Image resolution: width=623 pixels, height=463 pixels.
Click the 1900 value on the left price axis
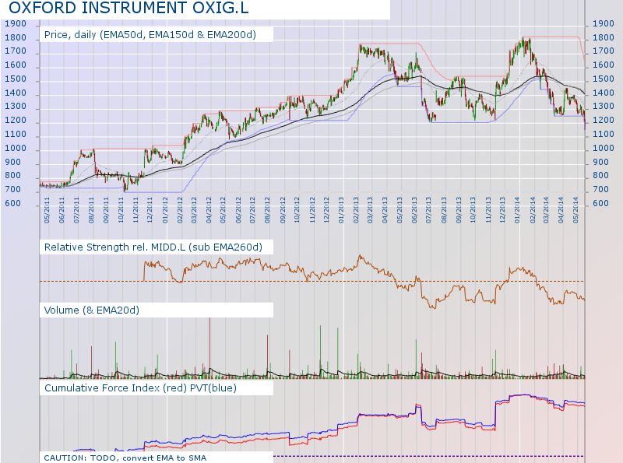(15, 24)
